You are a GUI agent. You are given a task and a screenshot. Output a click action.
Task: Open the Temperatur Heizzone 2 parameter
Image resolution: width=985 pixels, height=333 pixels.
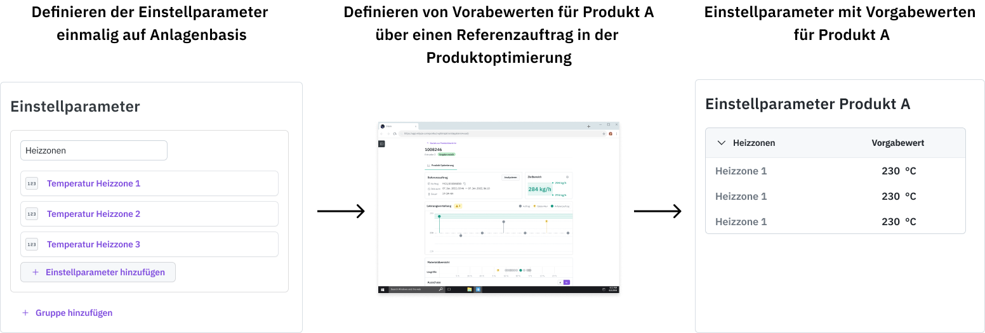[x=93, y=214]
